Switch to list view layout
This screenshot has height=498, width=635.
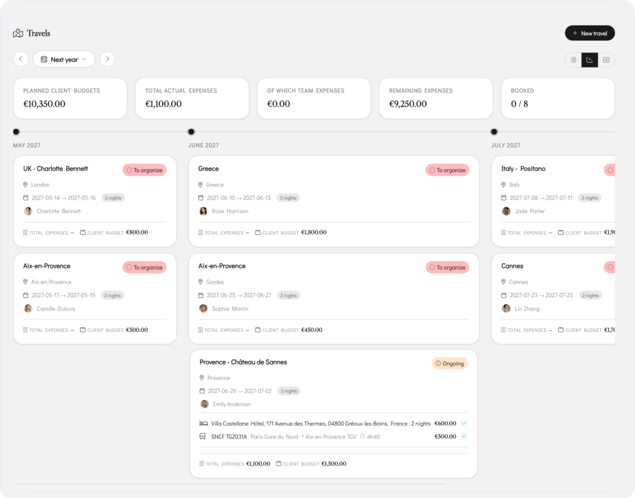(x=573, y=60)
